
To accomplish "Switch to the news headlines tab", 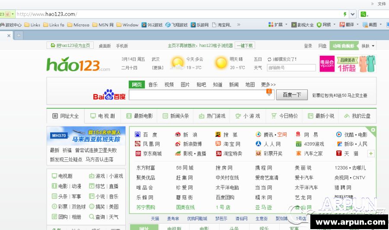I will click(x=176, y=116).
